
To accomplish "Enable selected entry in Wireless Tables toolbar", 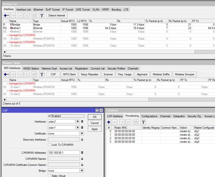I will click(21, 74).
